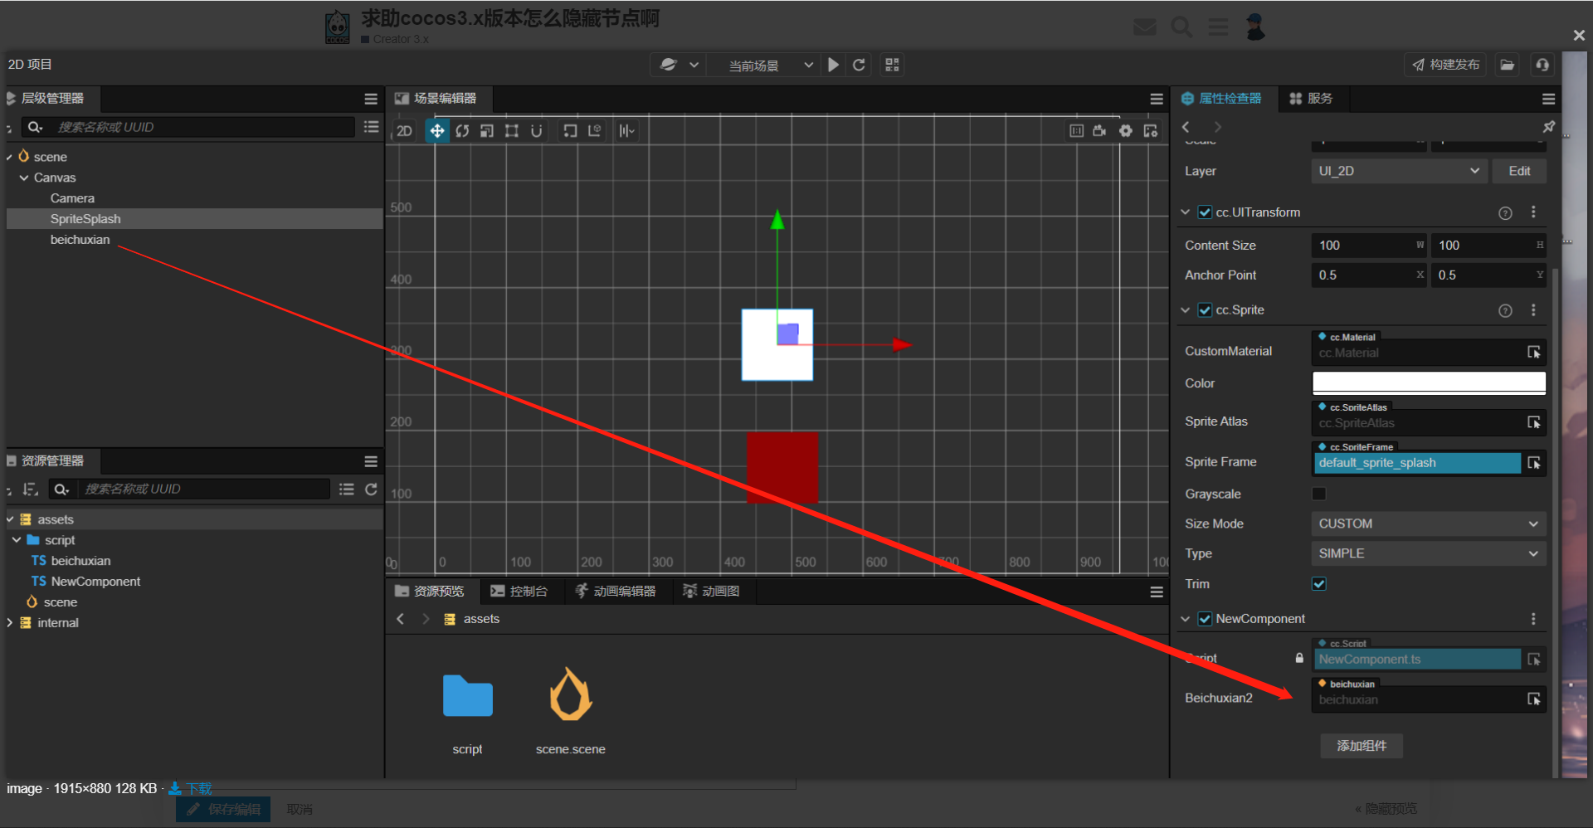1593x828 pixels.
Task: Open the Color swatch of cc.Sprite
Action: click(x=1429, y=382)
